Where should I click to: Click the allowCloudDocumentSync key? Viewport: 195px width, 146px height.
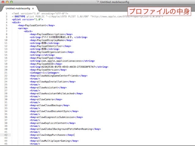pyautogui.click(x=54, y=111)
